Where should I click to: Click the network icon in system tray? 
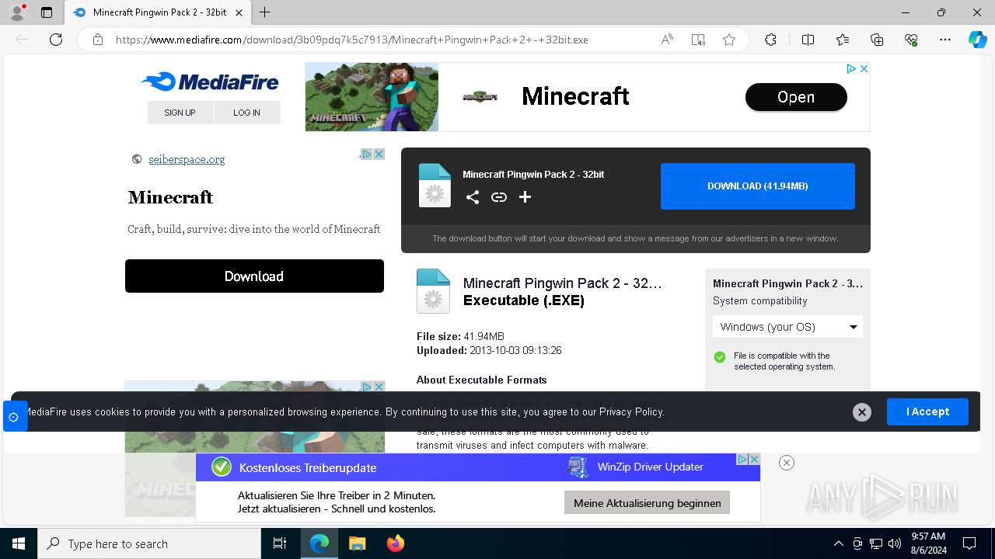pos(876,543)
